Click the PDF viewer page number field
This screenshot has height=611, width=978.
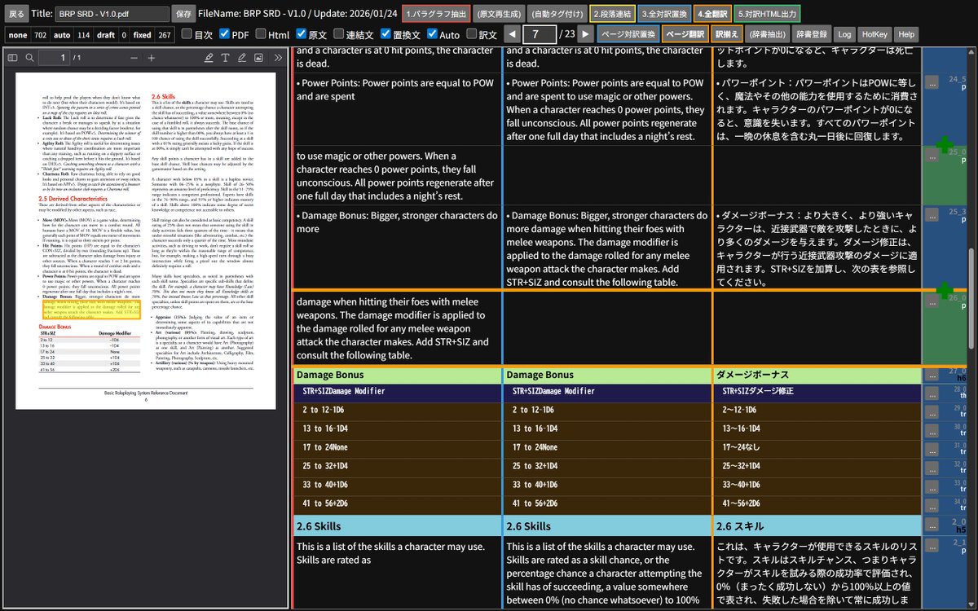(54, 58)
